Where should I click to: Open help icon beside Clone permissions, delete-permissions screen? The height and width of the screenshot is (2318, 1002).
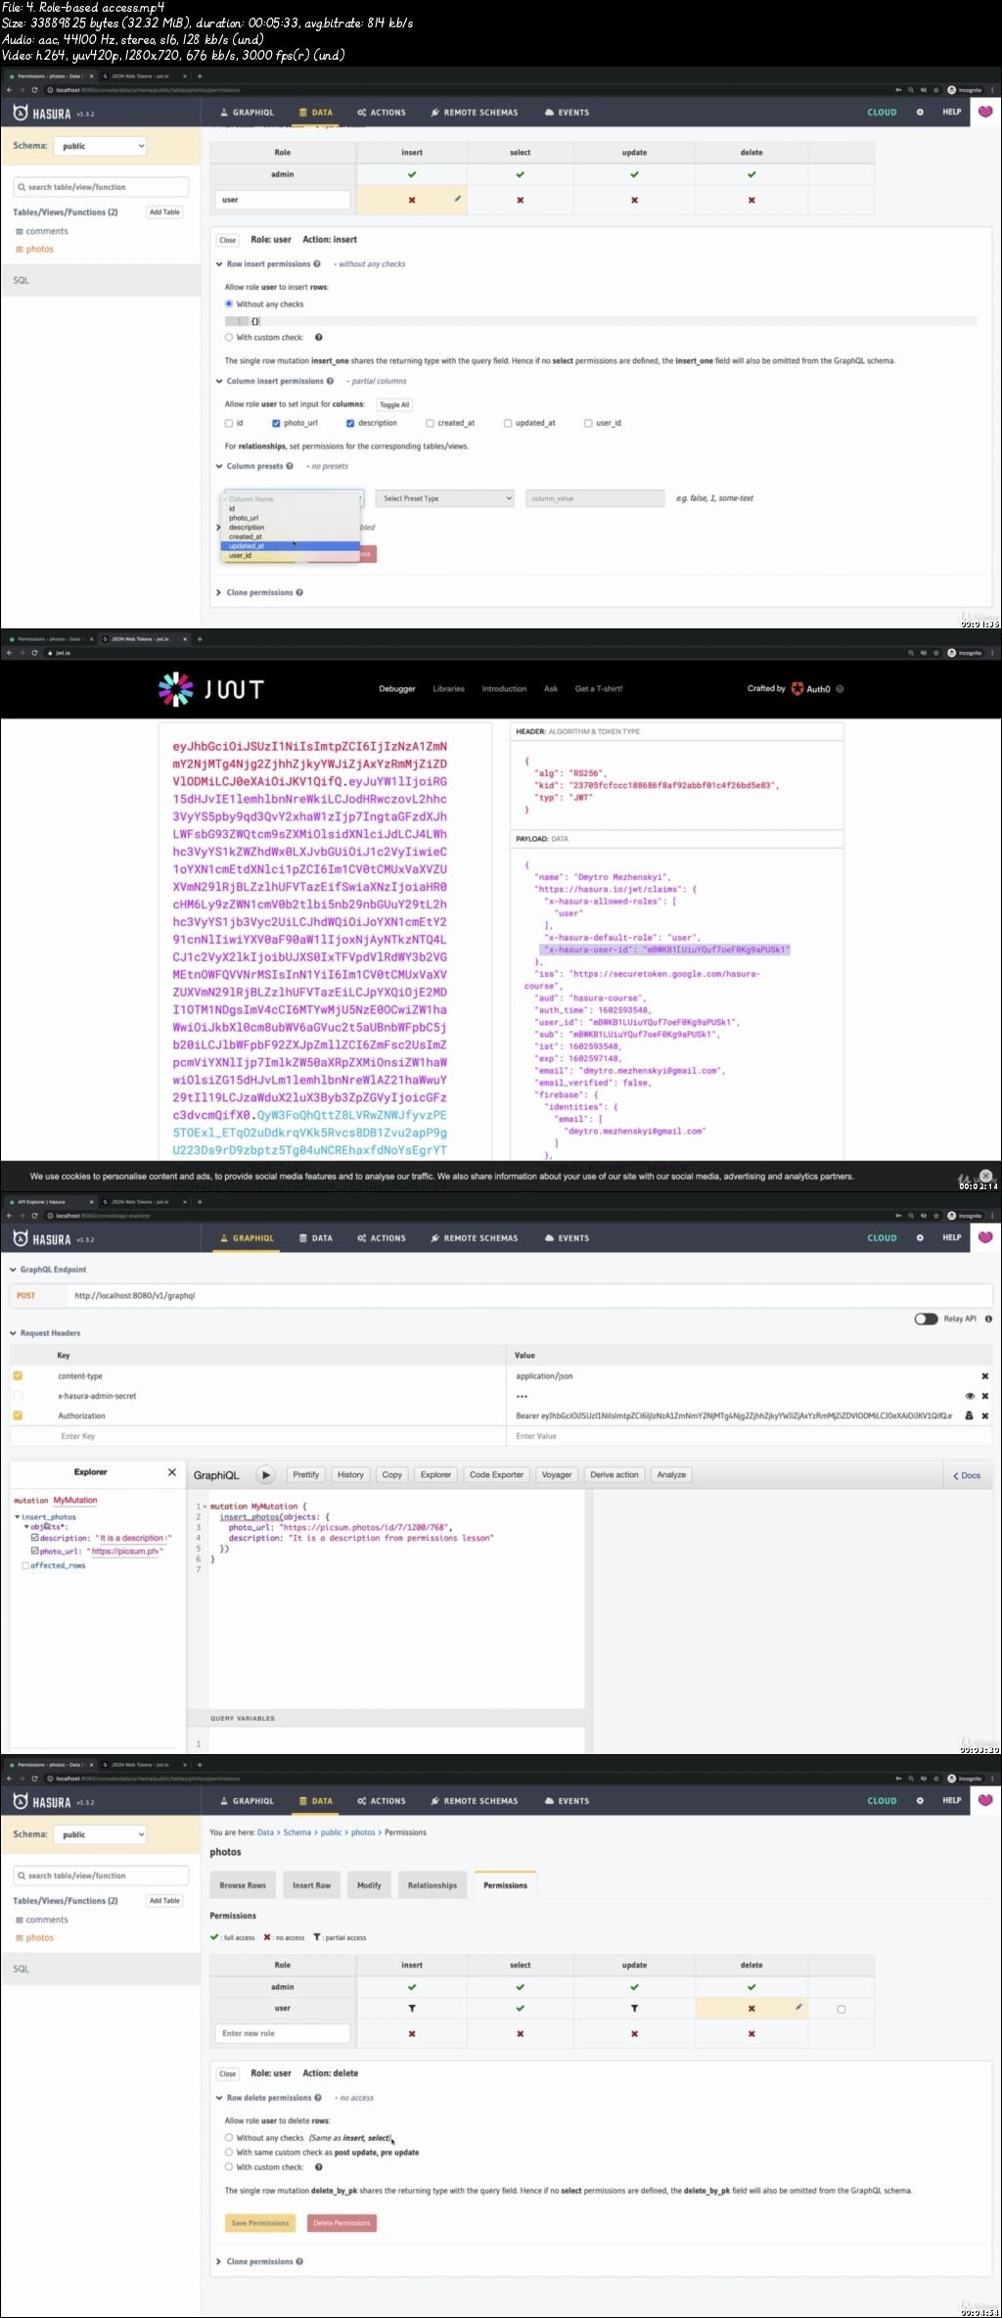coord(298,2261)
